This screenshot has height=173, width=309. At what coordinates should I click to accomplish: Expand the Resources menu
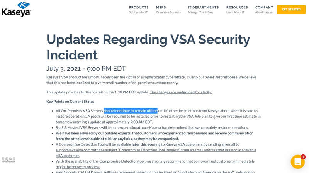237,7
